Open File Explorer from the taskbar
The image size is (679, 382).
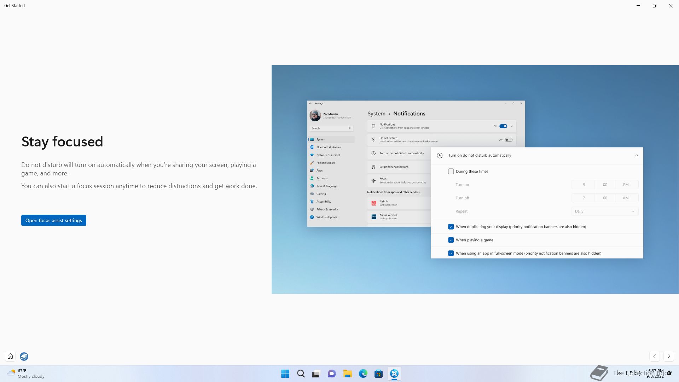tap(347, 374)
